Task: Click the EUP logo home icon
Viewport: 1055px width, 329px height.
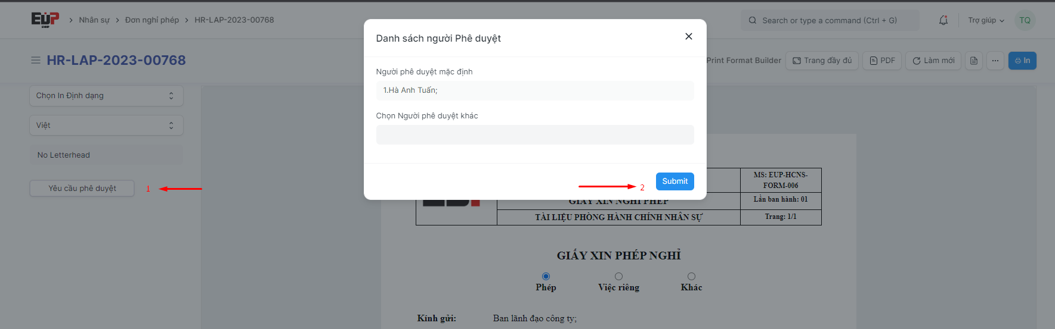Action: [x=45, y=20]
